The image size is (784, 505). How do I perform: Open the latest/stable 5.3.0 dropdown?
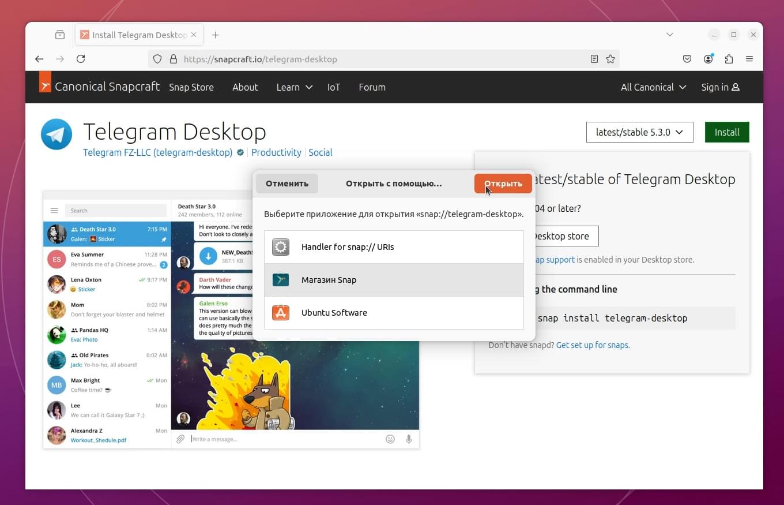pos(640,132)
